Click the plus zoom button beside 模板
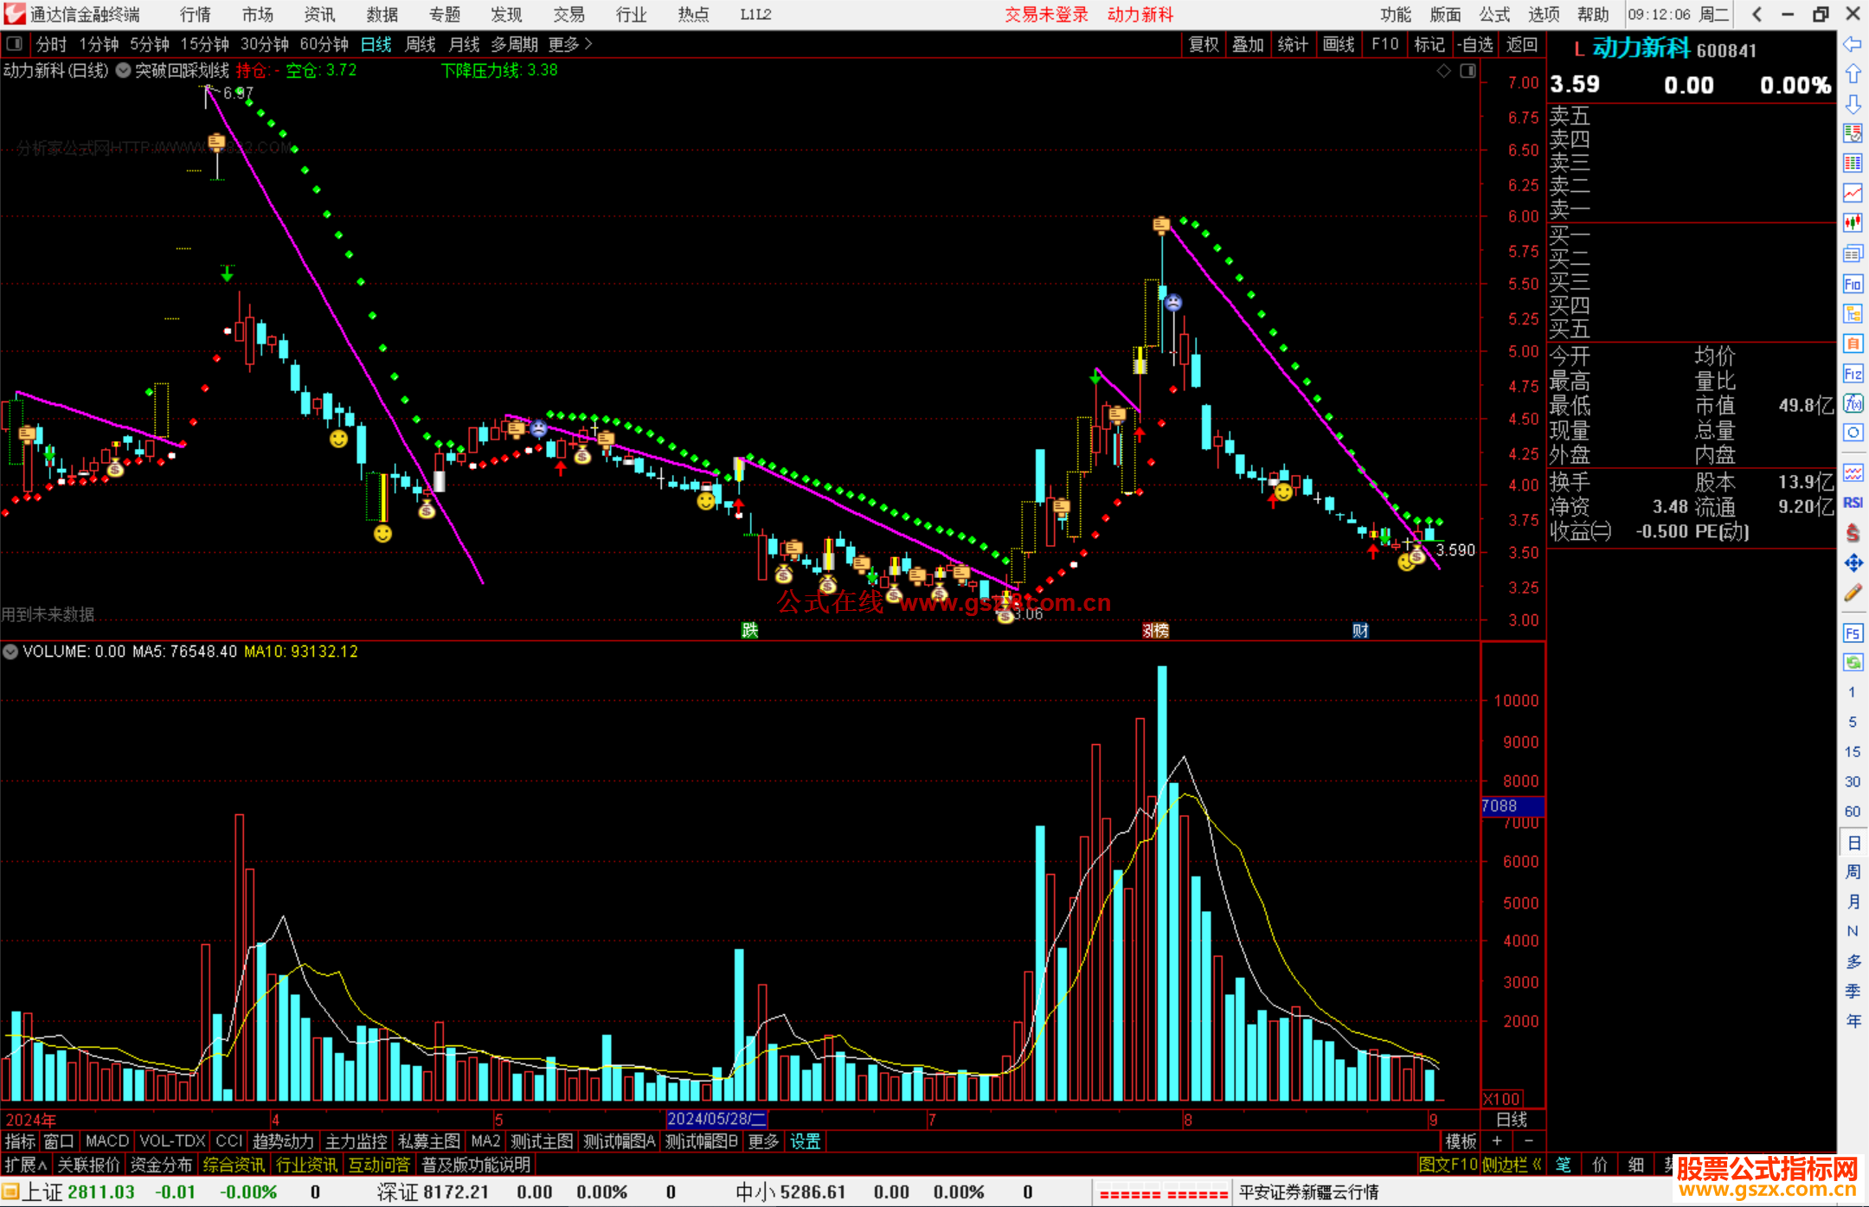The height and width of the screenshot is (1207, 1869). tap(1497, 1141)
